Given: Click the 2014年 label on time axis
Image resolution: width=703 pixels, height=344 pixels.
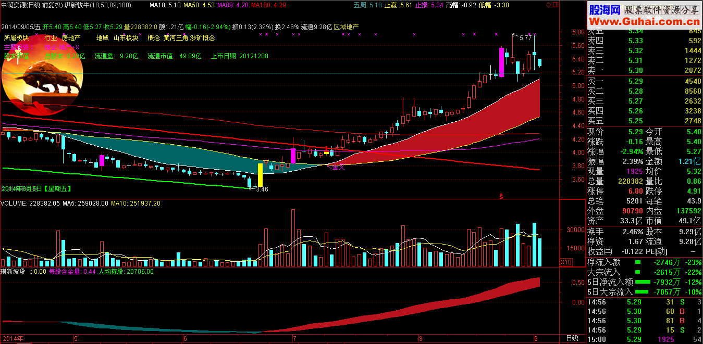Looking at the screenshot, I should (12, 339).
